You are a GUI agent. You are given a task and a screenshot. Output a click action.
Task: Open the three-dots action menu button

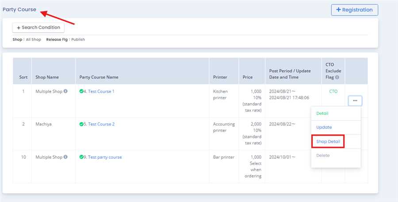click(355, 101)
